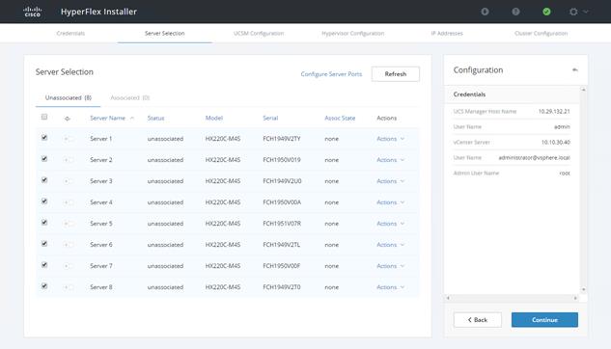The image size is (611, 349).
Task: Select the Server Selection step tab
Action: (x=164, y=34)
